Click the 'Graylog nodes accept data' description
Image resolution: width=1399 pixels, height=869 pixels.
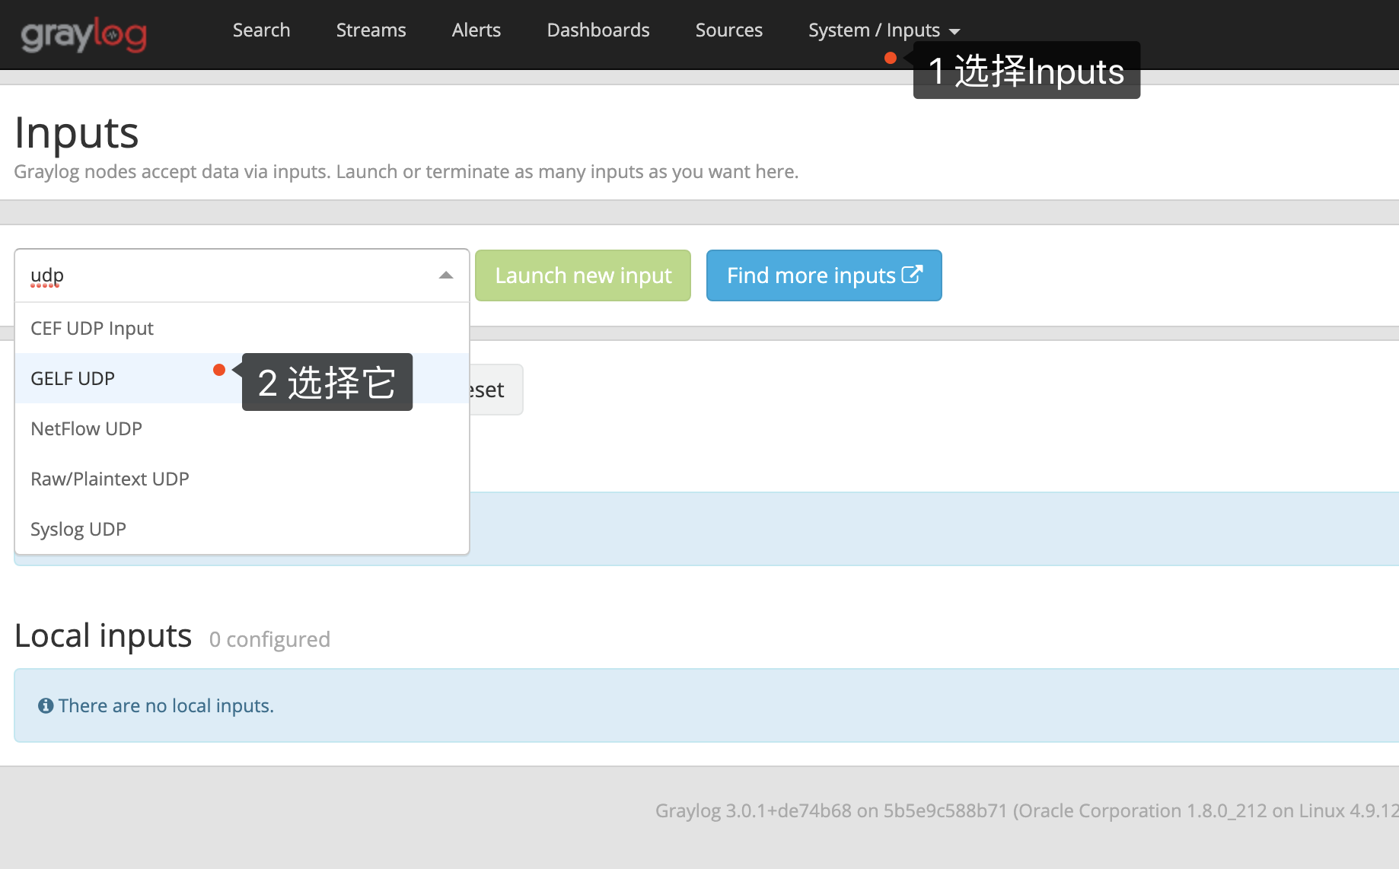pos(406,171)
